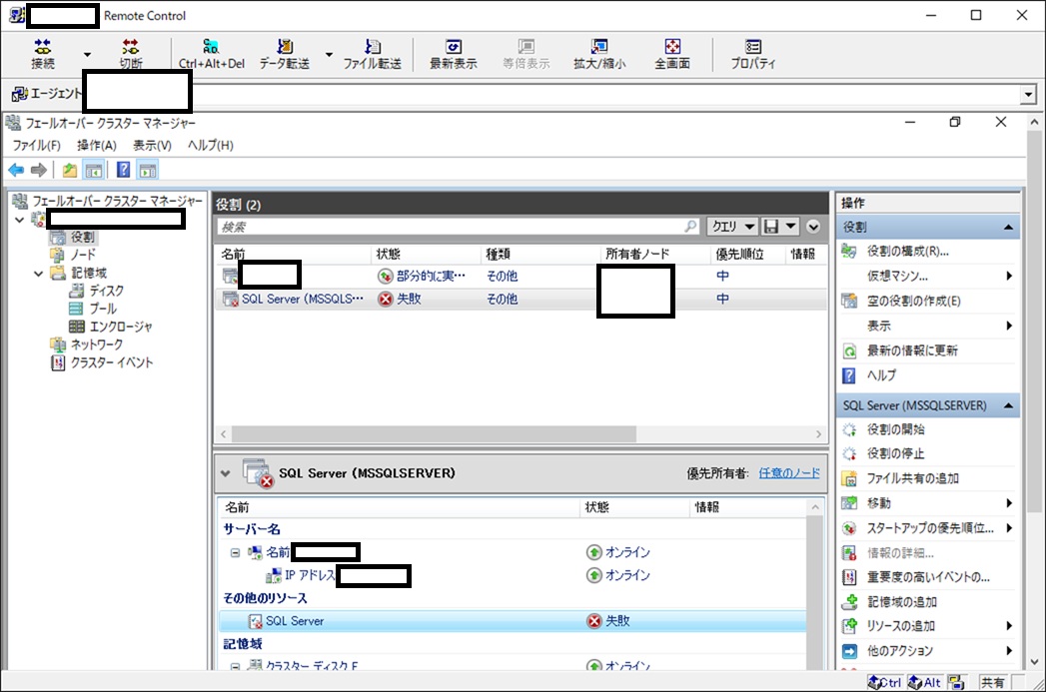The width and height of the screenshot is (1046, 692).
Task: Open the クエリ dropdown
Action: click(x=732, y=227)
